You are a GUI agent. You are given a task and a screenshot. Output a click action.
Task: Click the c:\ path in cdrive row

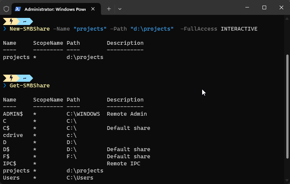(71, 135)
